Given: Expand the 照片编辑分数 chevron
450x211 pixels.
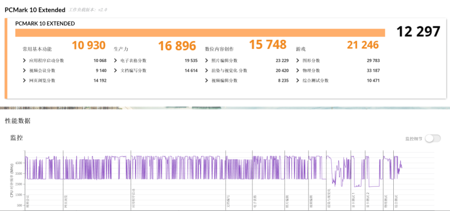Looking at the screenshot, I should 207,60.
